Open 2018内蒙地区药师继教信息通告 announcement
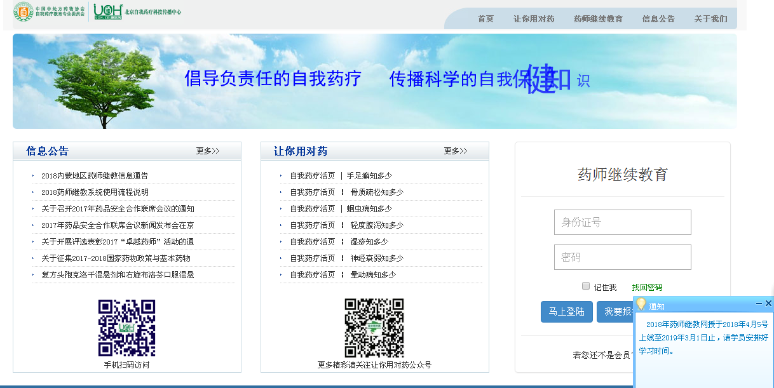This screenshot has width=774, height=388. [95, 176]
